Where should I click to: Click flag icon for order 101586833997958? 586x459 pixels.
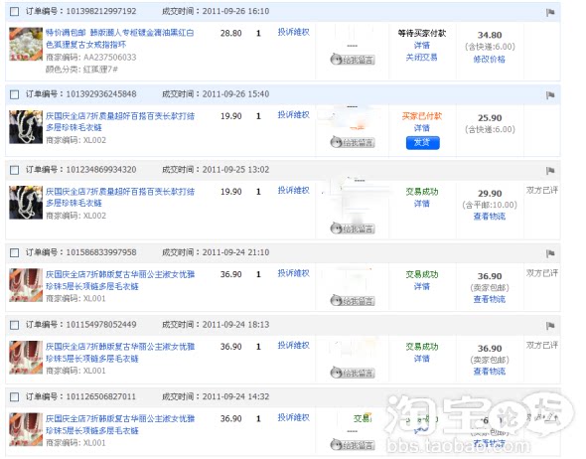point(550,253)
